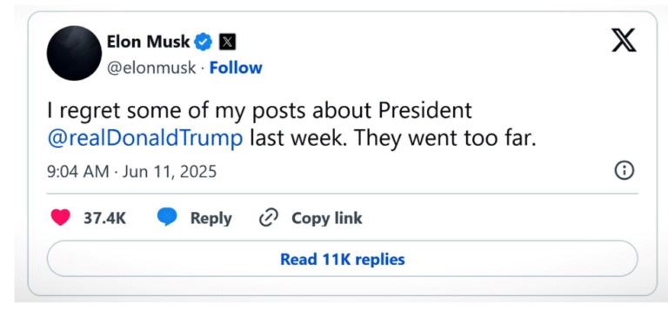Image resolution: width=668 pixels, height=316 pixels.
Task: Follow the elonmusk account
Action: pos(236,68)
